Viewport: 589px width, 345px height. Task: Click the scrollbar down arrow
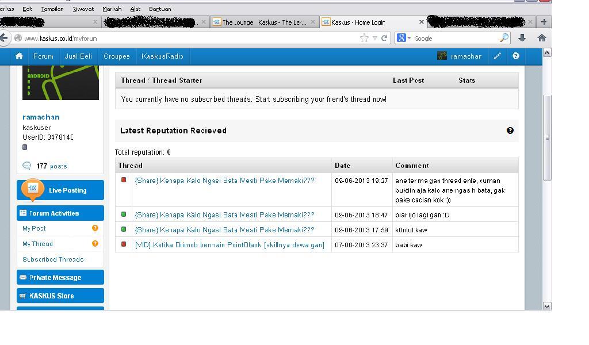pyautogui.click(x=547, y=306)
